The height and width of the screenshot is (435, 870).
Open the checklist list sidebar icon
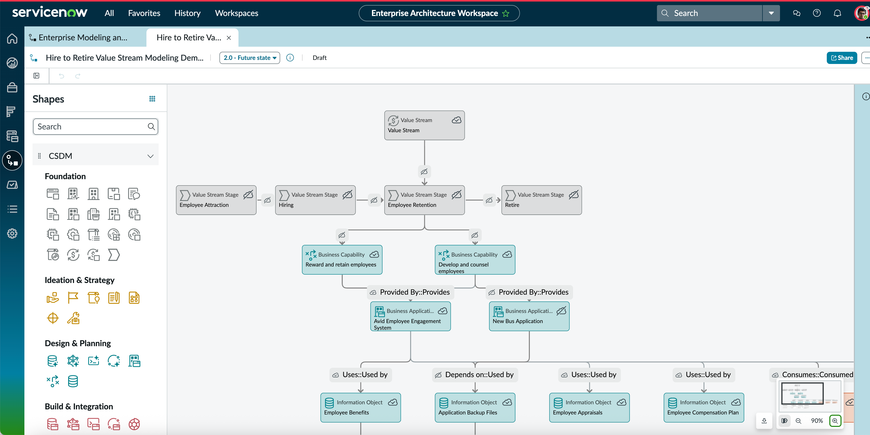click(x=12, y=209)
